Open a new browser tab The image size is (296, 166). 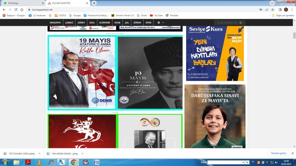pos(94,3)
